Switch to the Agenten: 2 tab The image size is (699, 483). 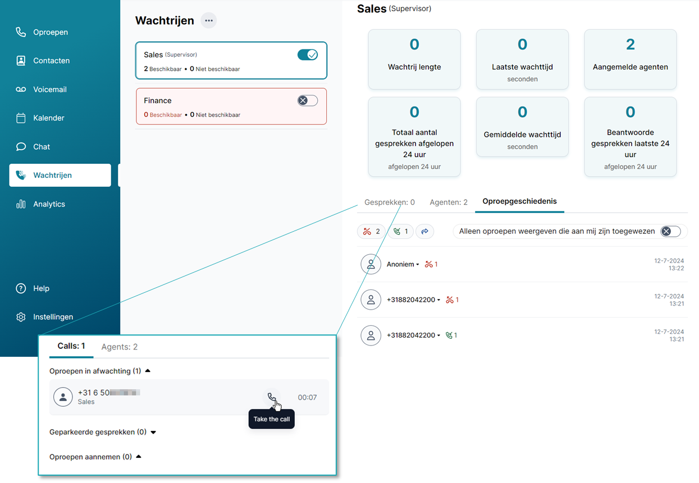(x=449, y=202)
